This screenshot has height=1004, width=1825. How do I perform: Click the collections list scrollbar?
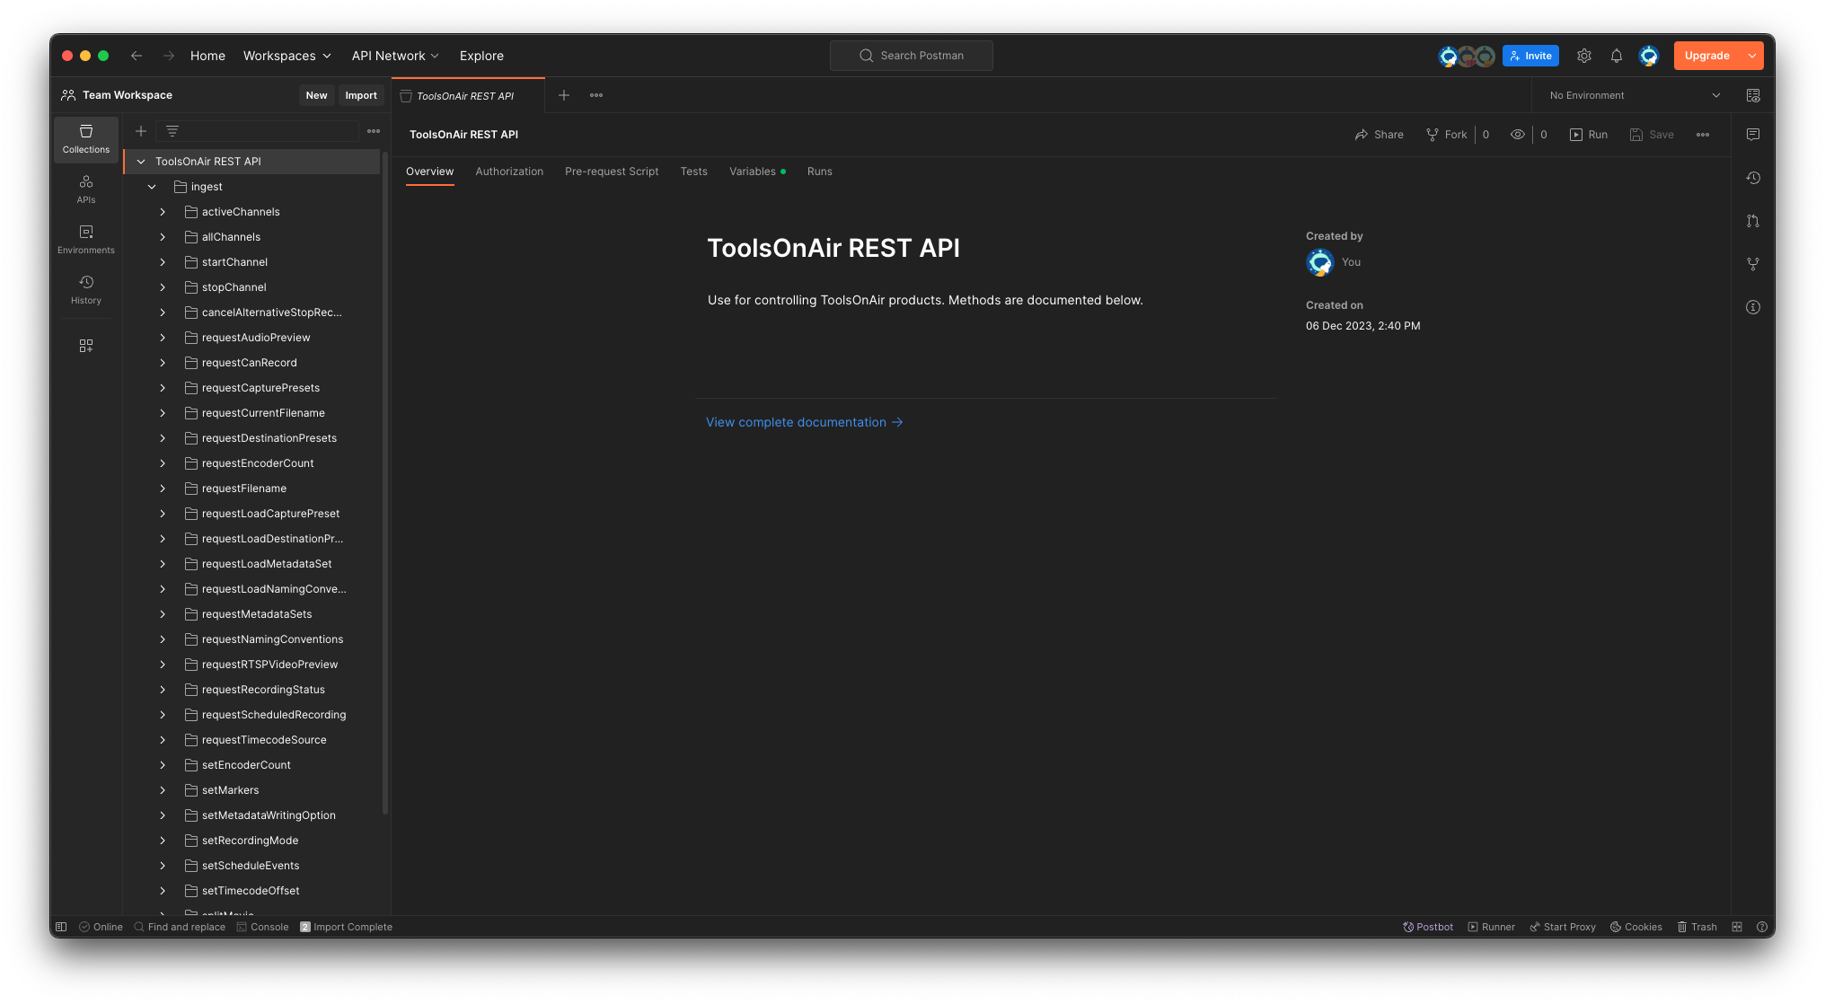385,485
